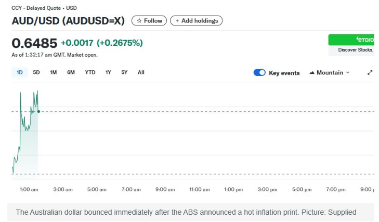Click the 0.6485 price quote

coord(34,43)
